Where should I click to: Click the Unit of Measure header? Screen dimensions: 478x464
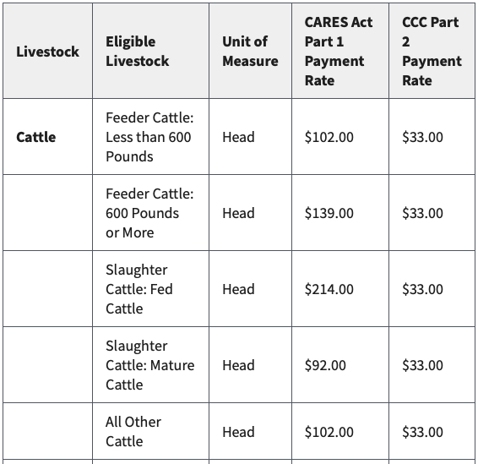coord(250,52)
